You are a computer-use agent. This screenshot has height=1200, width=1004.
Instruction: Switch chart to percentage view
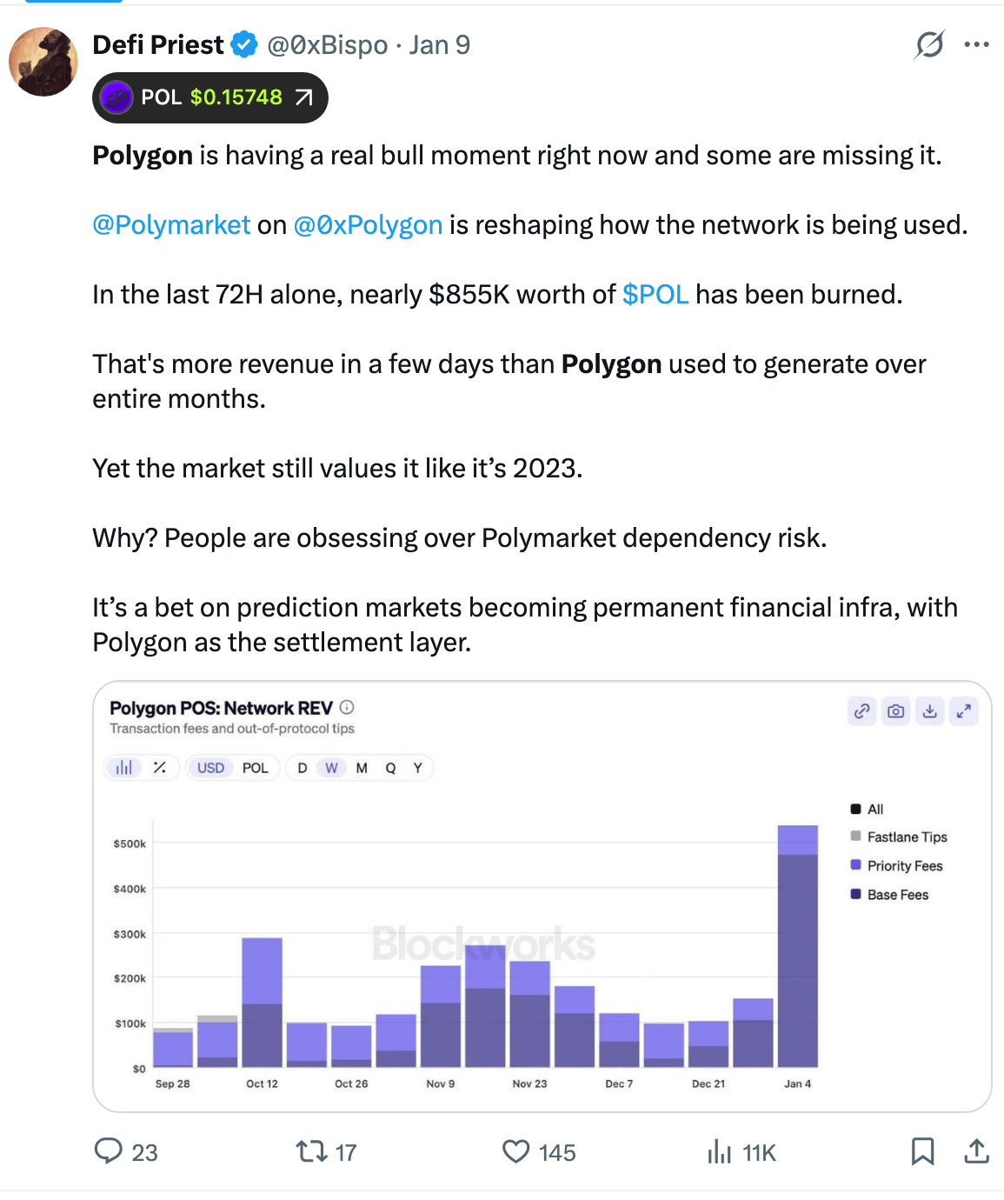tap(158, 767)
